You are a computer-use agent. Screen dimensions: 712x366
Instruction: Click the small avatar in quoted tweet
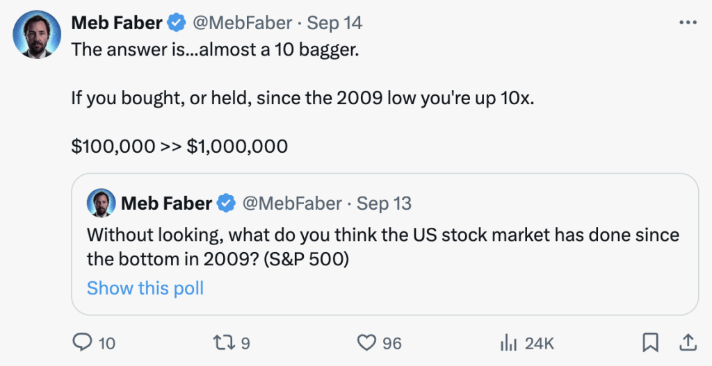click(x=101, y=203)
